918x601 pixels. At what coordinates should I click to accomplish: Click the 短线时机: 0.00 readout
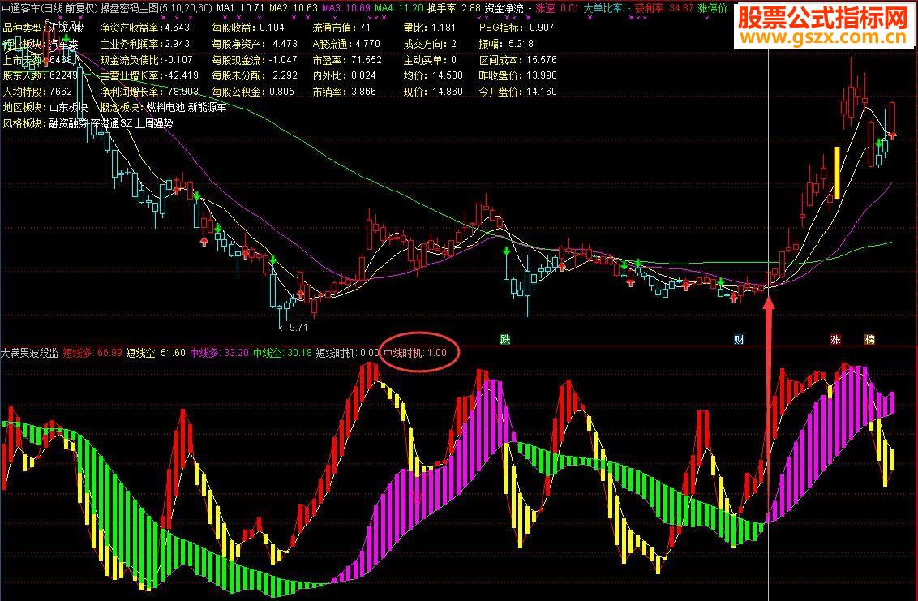point(348,354)
